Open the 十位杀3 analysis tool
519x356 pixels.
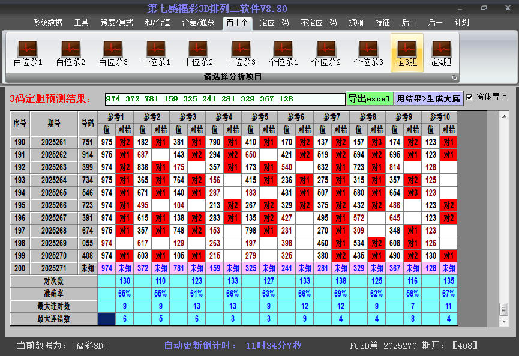(x=240, y=51)
